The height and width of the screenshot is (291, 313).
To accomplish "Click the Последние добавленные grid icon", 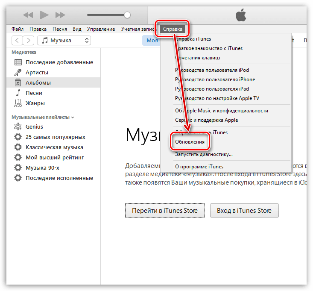I will (x=18, y=62).
